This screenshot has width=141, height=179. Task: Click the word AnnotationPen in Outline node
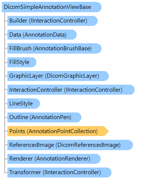pyautogui.click(x=51, y=117)
